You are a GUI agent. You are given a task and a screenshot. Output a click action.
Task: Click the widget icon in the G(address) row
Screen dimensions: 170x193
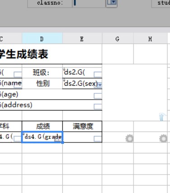(x=98, y=107)
